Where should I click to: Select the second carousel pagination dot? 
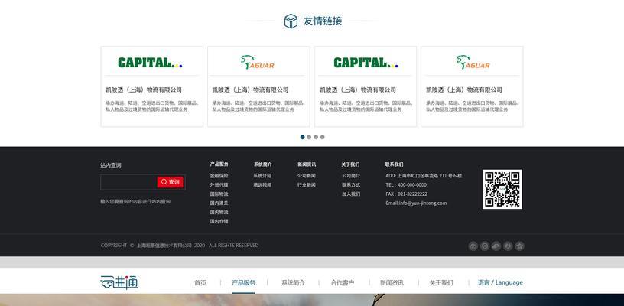click(309, 137)
